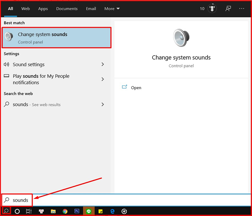
Task: Select the Email search tab
Action: click(x=91, y=9)
